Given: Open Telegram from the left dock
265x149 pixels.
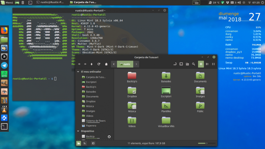Looking at the screenshot, I should (4, 65).
